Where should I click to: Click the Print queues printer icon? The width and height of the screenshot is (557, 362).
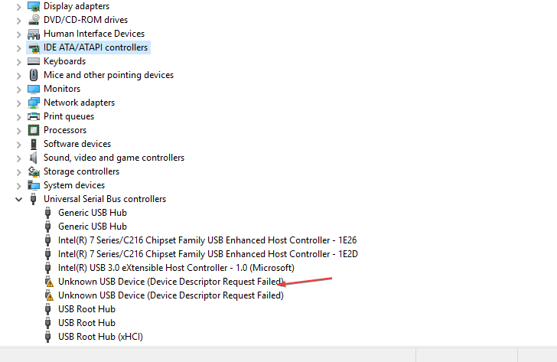[34, 116]
